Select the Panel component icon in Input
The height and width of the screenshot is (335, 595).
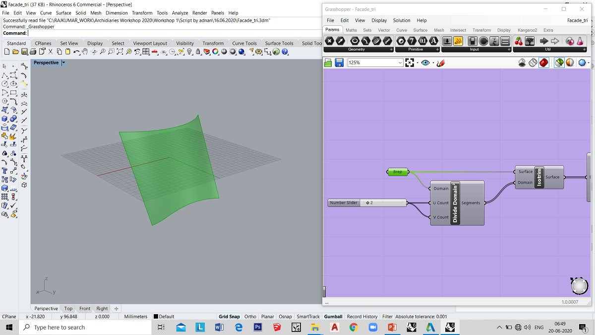point(458,41)
